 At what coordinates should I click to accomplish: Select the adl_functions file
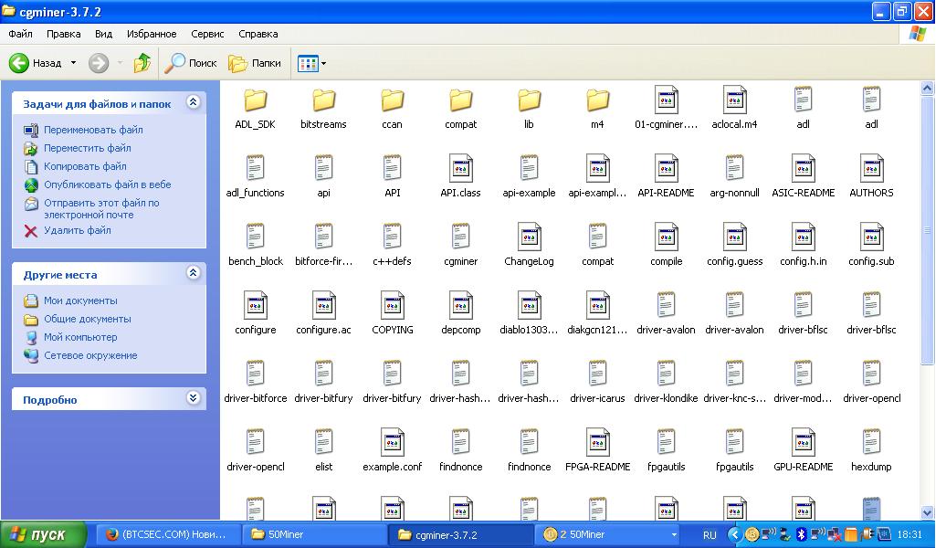[255, 177]
